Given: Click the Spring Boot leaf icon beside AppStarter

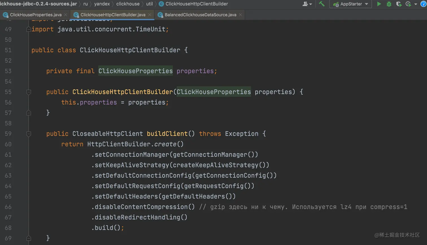Looking at the screenshot, I should pyautogui.click(x=336, y=4).
